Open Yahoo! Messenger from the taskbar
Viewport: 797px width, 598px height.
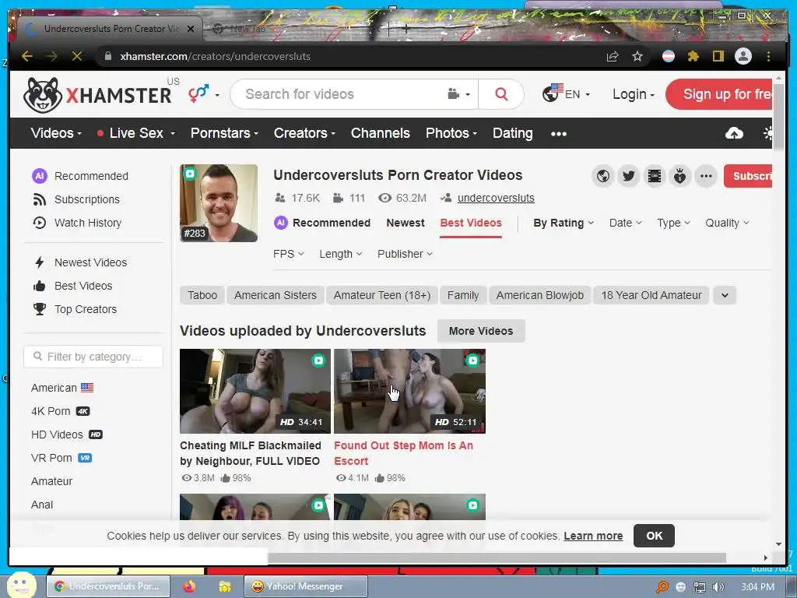point(305,586)
